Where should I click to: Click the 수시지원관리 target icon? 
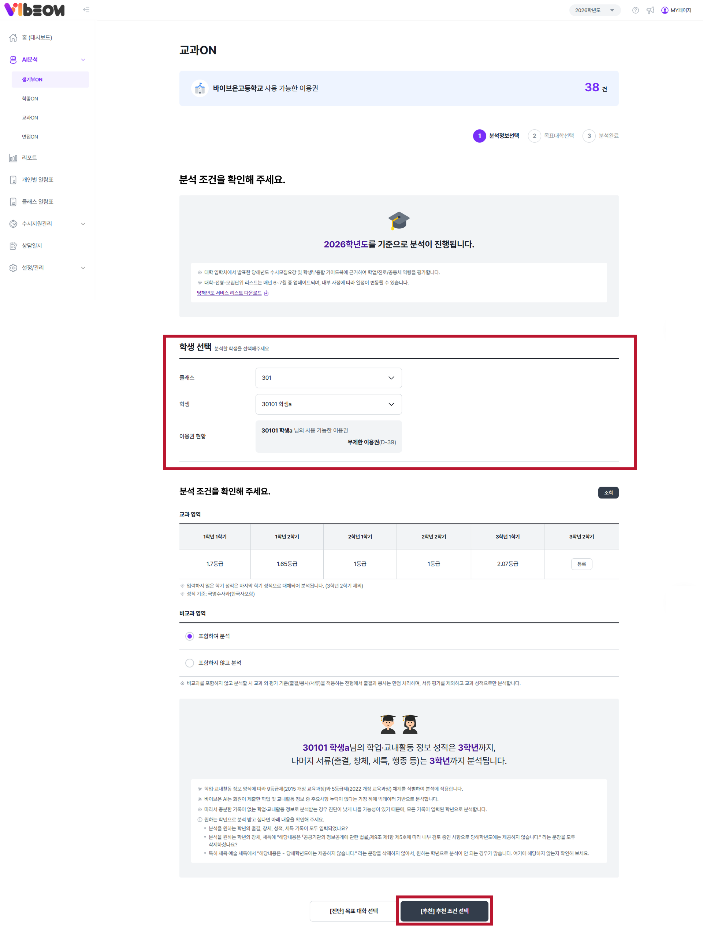click(13, 224)
